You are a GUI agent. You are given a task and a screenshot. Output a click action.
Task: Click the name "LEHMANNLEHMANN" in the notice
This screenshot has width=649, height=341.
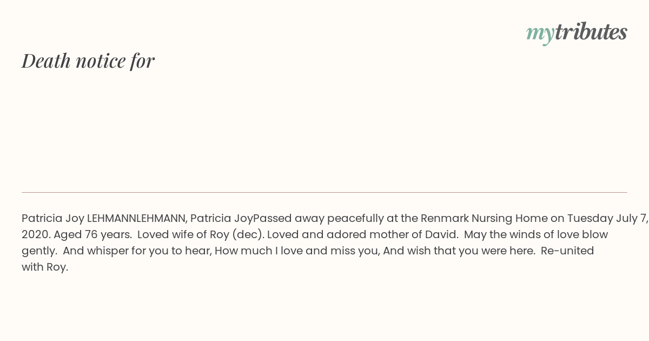(137, 219)
